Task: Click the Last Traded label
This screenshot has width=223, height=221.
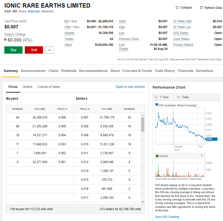Action: (x=123, y=47)
